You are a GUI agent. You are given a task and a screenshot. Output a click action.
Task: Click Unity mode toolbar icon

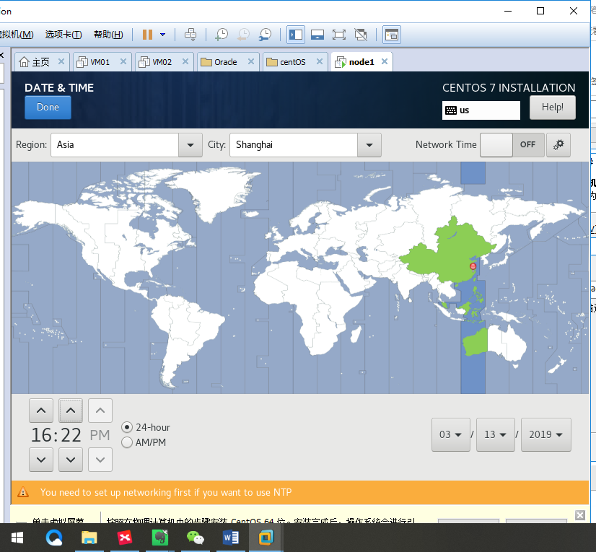coord(361,35)
